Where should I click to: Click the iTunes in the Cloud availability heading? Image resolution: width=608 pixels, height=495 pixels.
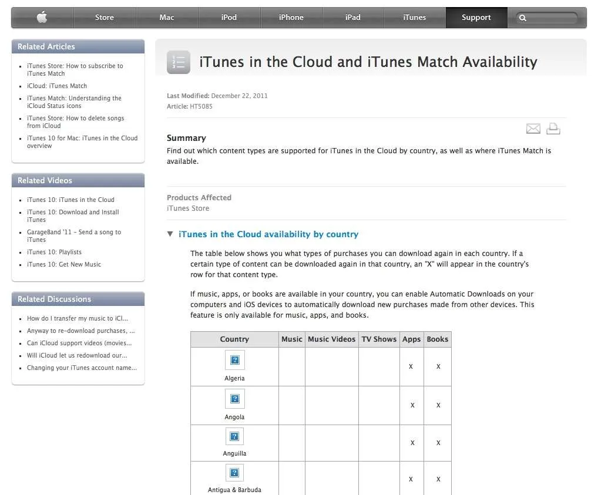tap(268, 234)
